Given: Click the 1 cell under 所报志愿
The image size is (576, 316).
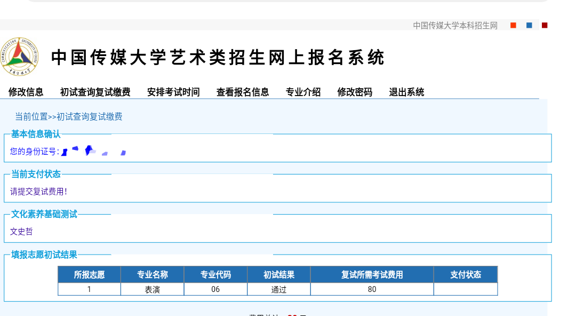Looking at the screenshot, I should pos(89,289).
